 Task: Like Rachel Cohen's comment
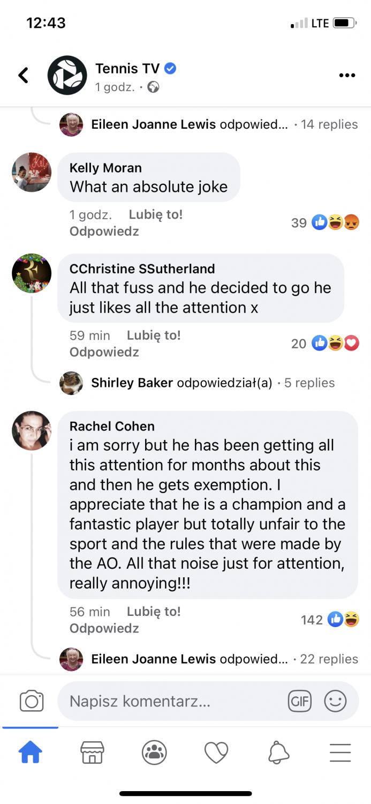(x=154, y=612)
